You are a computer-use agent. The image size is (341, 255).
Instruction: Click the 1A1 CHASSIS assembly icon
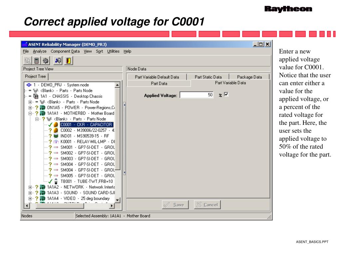coord(36,96)
